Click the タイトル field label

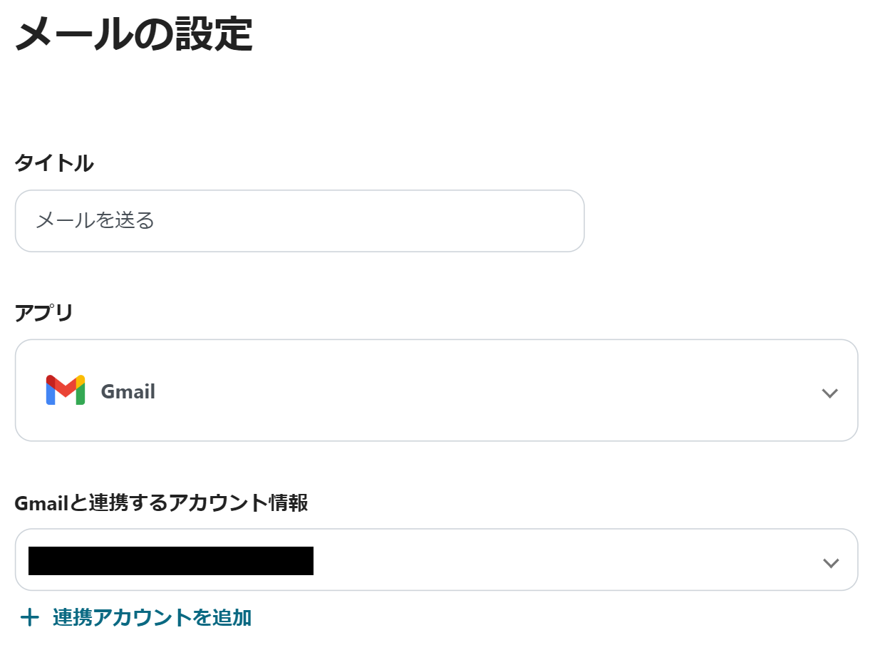coord(54,163)
